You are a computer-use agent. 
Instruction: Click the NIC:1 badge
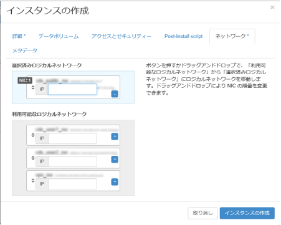25,80
